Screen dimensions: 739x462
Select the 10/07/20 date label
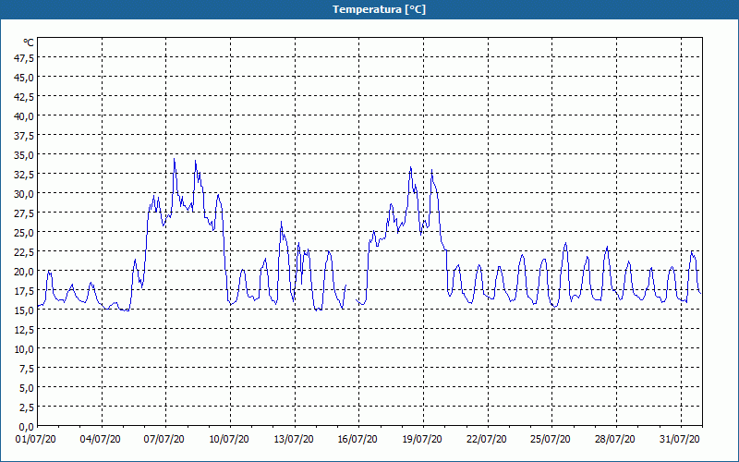(x=228, y=440)
